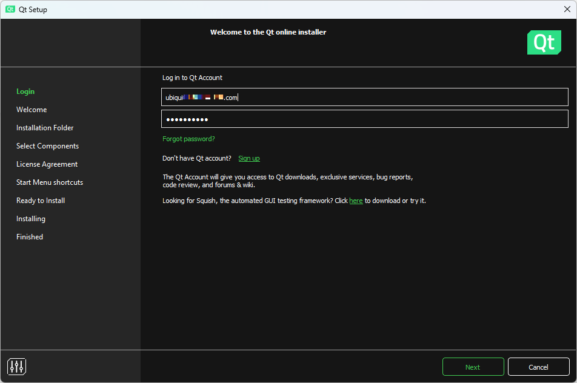Image resolution: width=577 pixels, height=383 pixels.
Task: Click the 'here' Squish download link
Action: [356, 201]
